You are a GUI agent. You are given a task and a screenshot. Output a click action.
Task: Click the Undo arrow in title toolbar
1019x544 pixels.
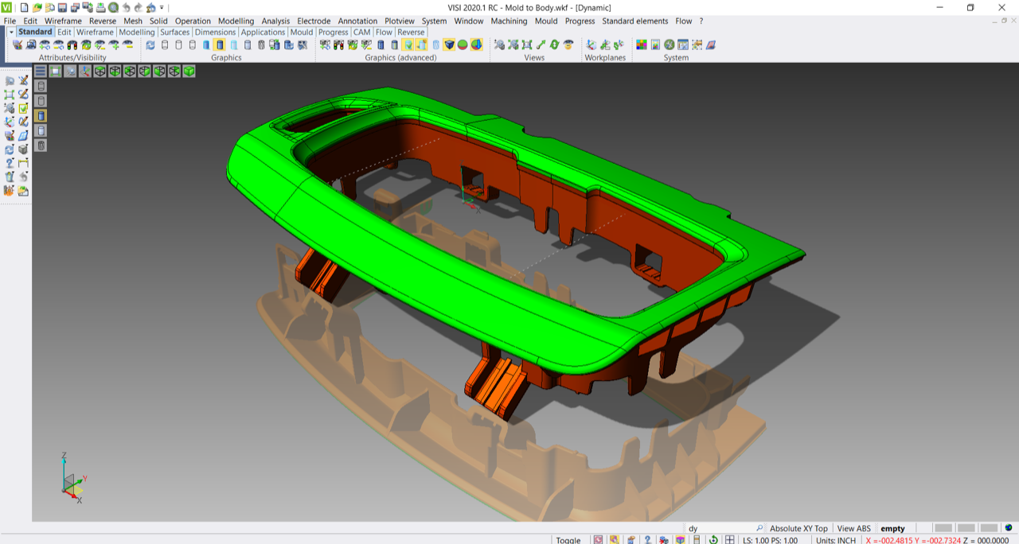point(126,7)
